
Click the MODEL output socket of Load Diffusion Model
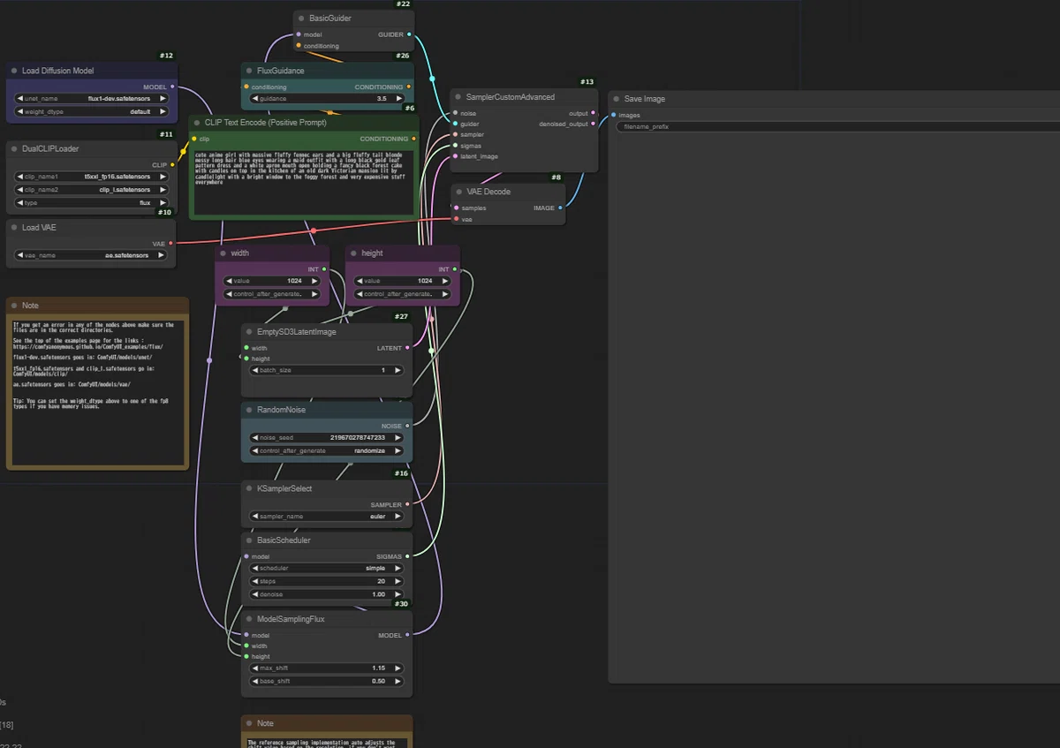172,87
